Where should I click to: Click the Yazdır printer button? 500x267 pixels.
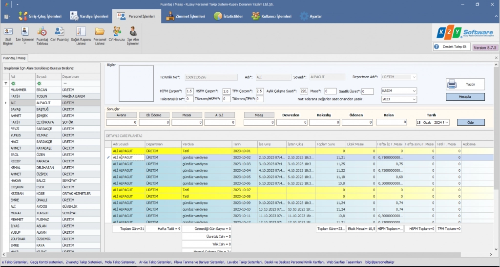tap(465, 84)
